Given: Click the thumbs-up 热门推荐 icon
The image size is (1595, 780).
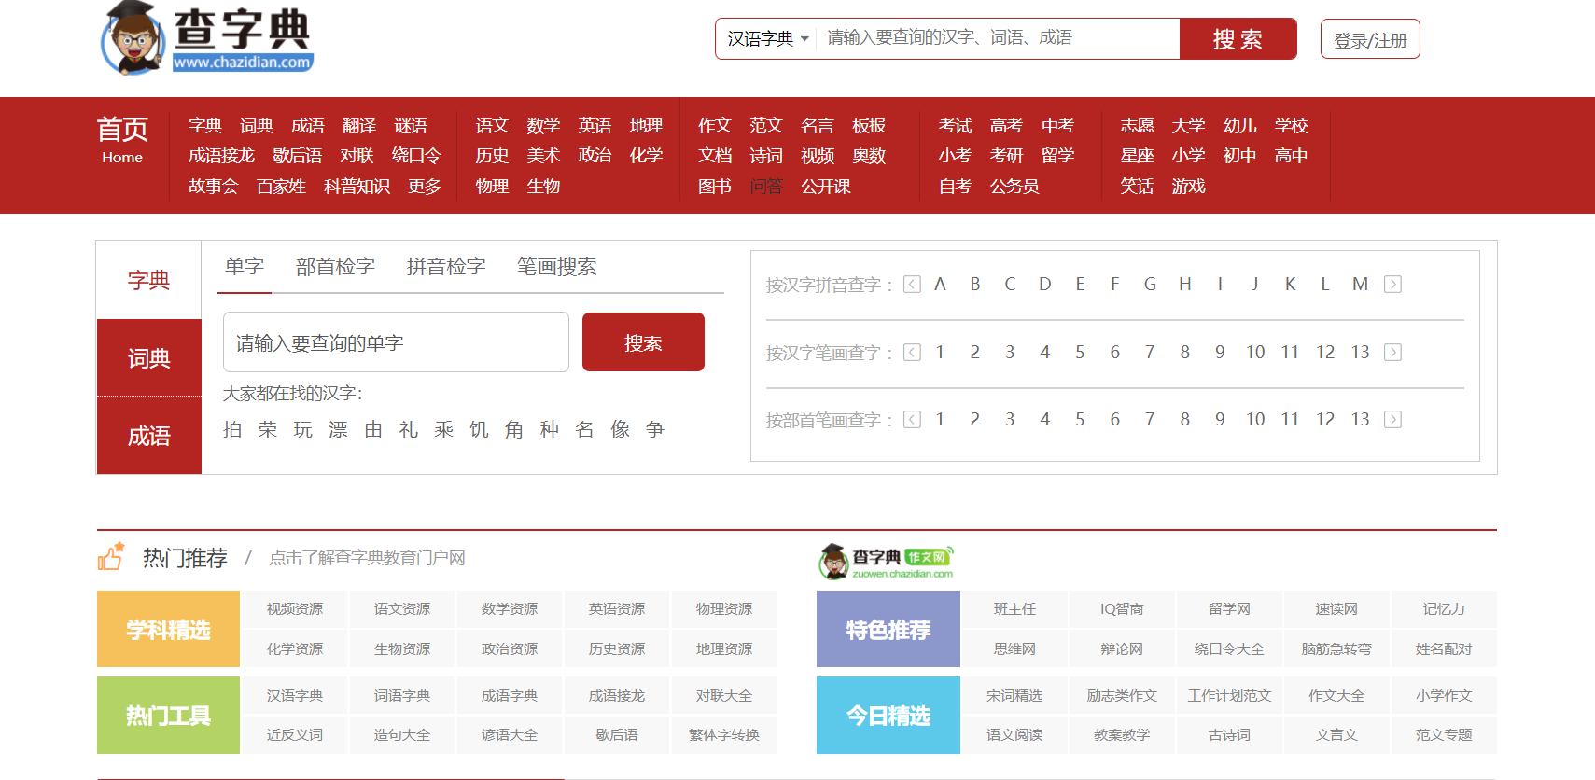Looking at the screenshot, I should coord(111,557).
